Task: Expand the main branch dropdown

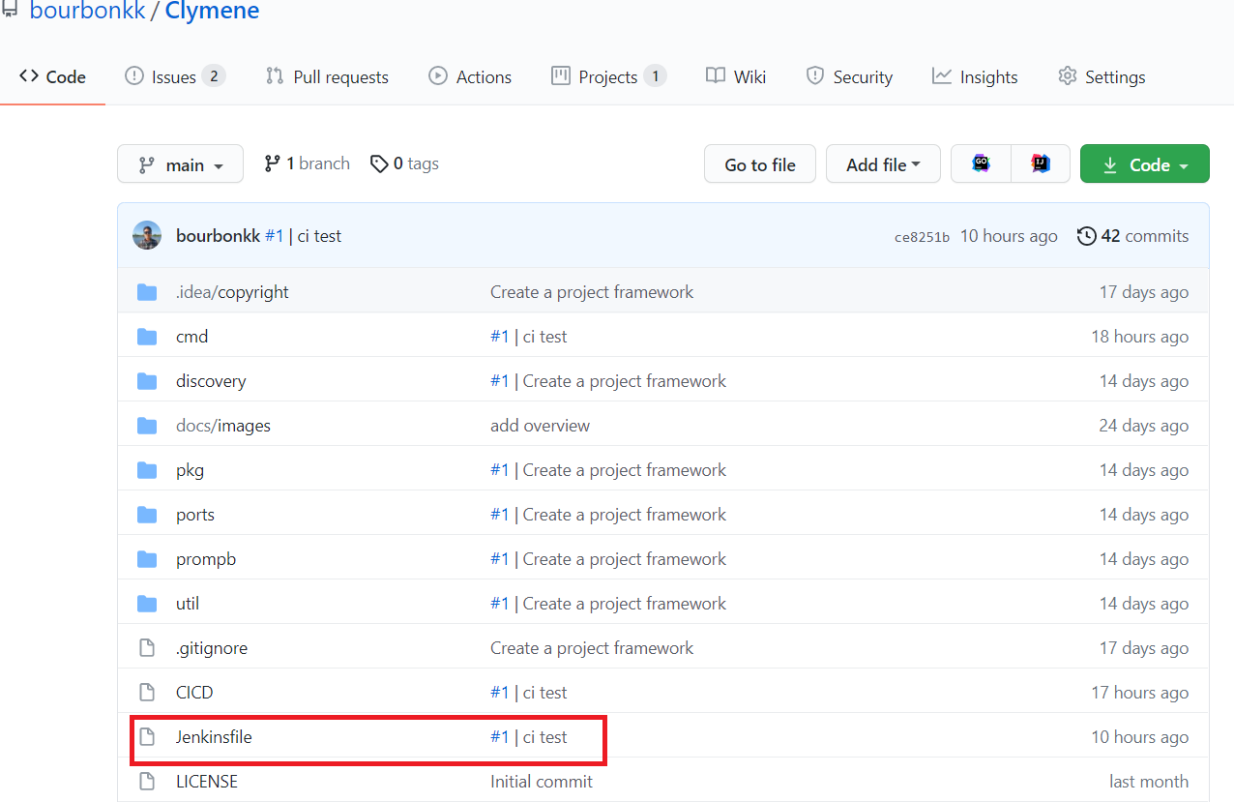Action: click(x=180, y=164)
